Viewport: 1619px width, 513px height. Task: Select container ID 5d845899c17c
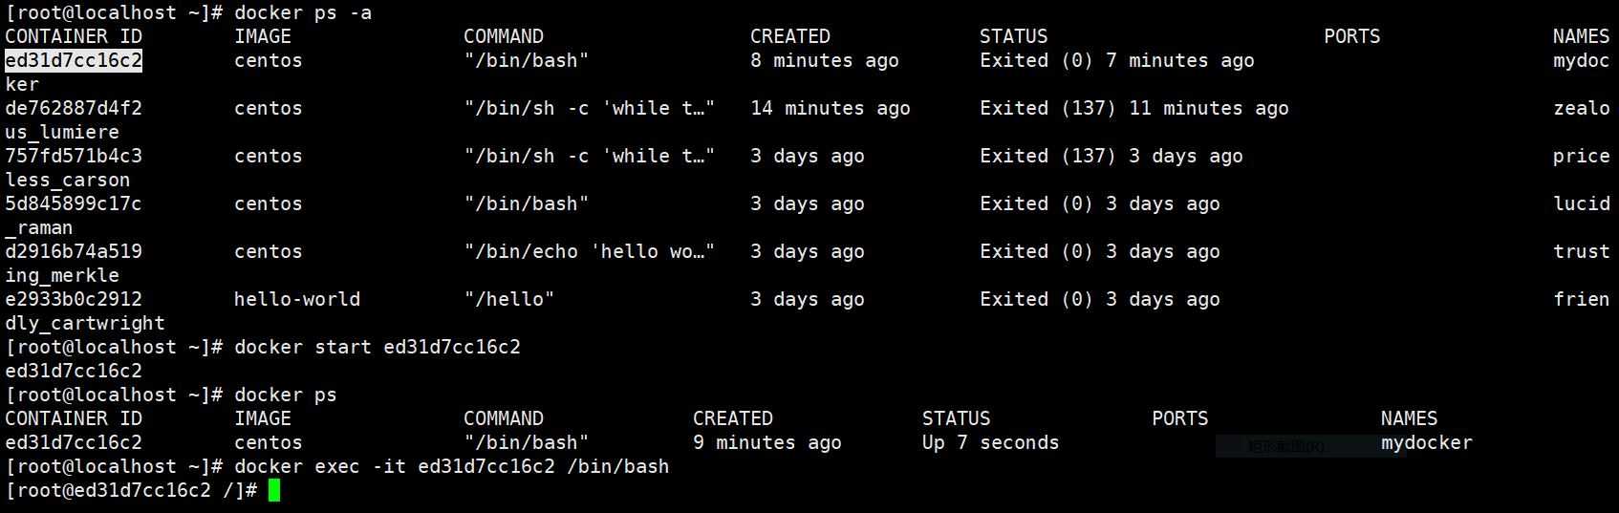click(74, 203)
